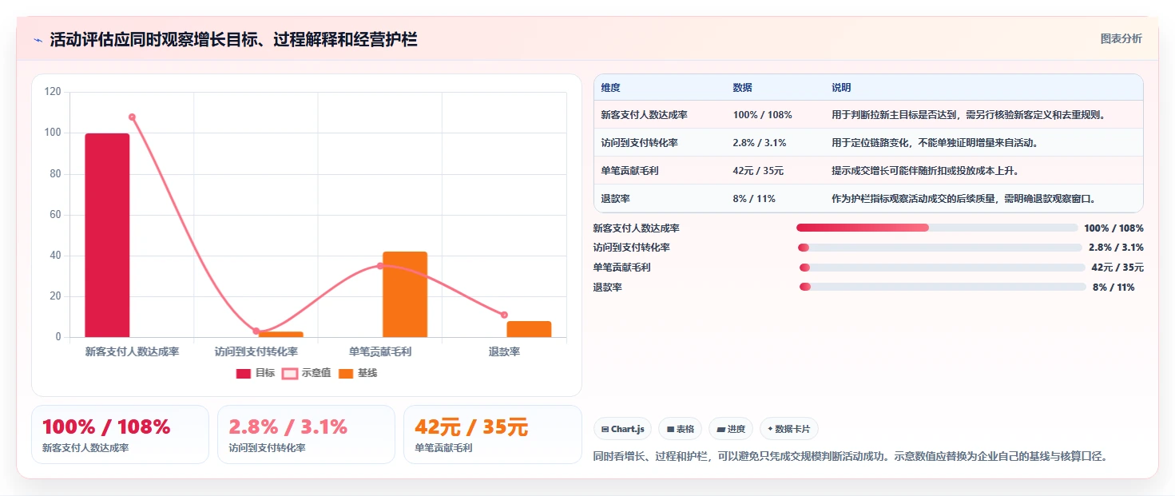Click table value 42元 / 35元
Viewport: 1175px width, 496px height.
[757, 171]
